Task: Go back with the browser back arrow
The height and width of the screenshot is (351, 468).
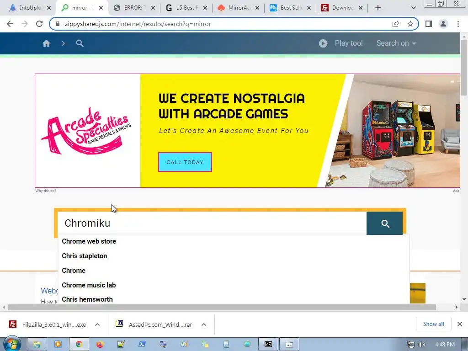Action: tap(10, 24)
